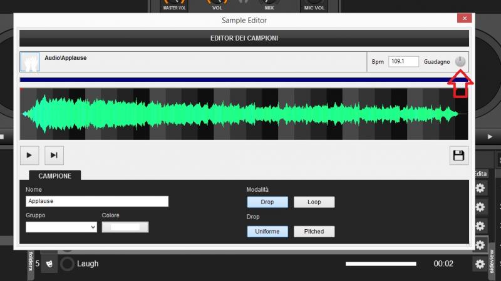Click the Applause sample thumbnail icon

[x=30, y=62]
